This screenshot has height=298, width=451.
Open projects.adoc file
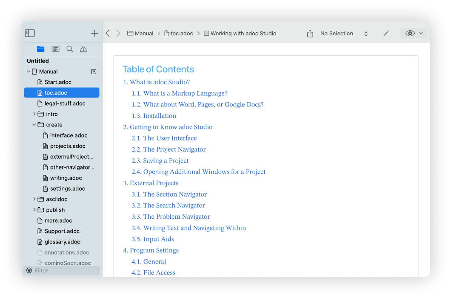pyautogui.click(x=62, y=146)
